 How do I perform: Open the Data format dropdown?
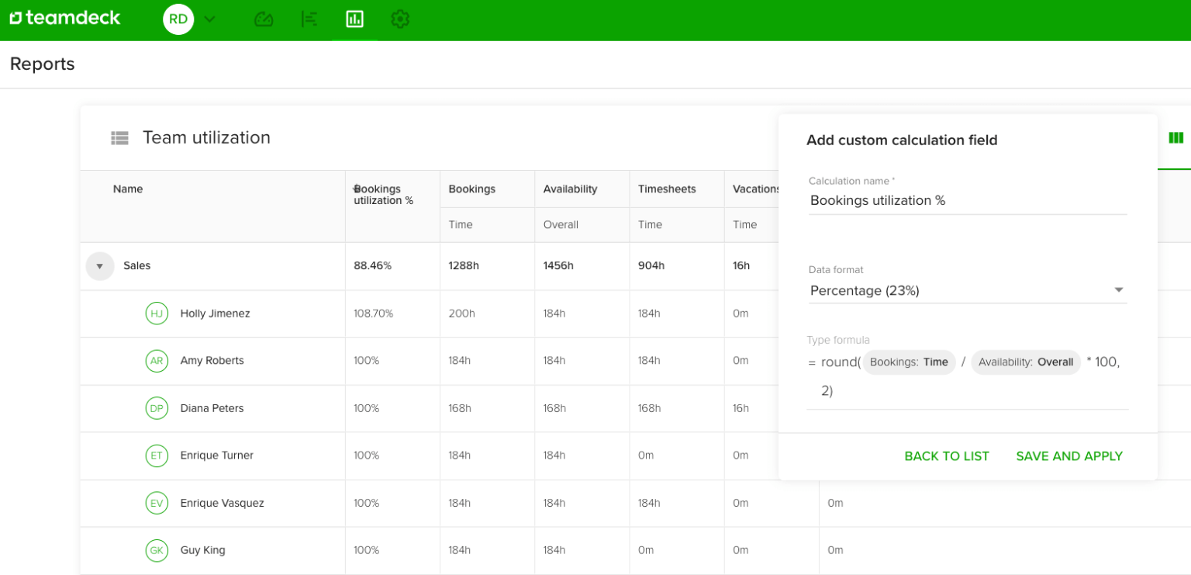pyautogui.click(x=967, y=290)
